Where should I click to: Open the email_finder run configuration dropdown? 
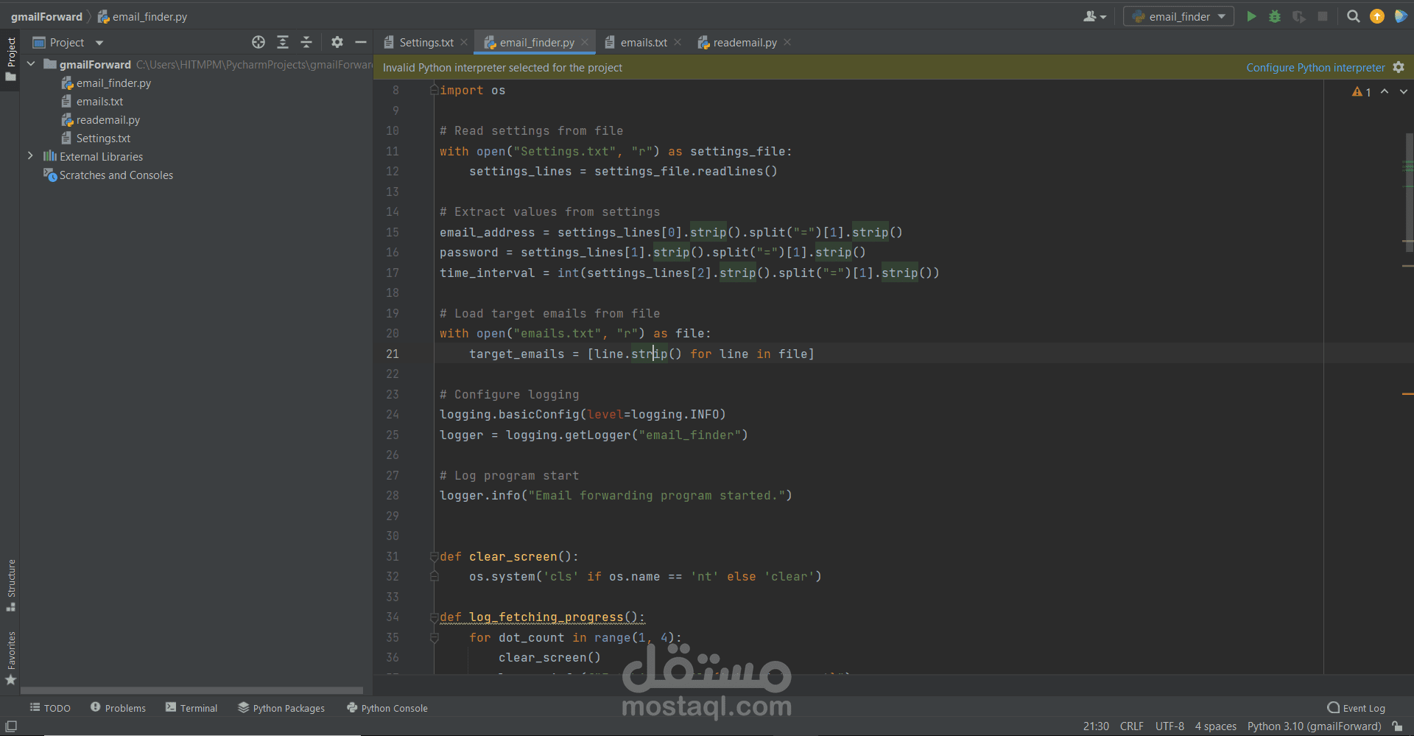[x=1178, y=16]
